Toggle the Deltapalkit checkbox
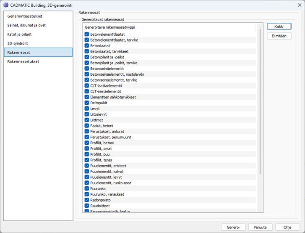This screenshot has width=305, height=233. point(86,103)
